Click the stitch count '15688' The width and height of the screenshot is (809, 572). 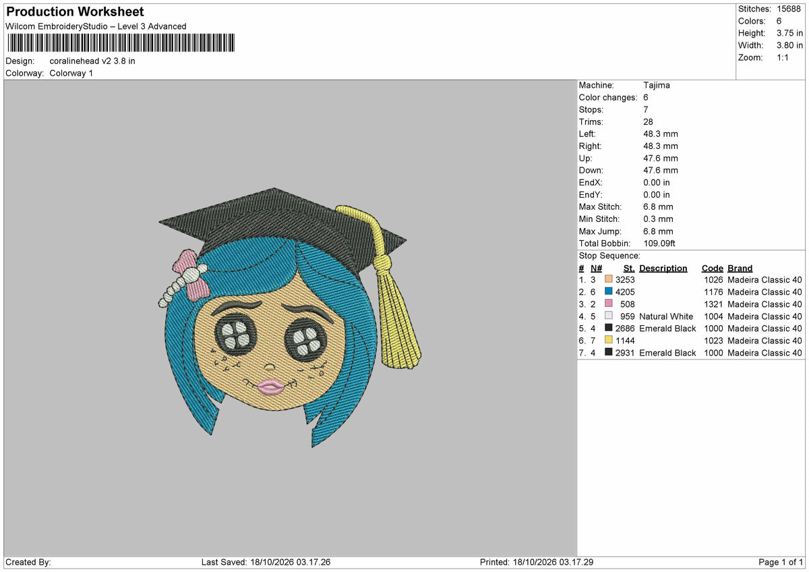789,9
